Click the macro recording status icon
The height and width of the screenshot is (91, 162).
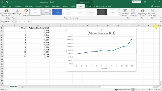tap(6, 89)
